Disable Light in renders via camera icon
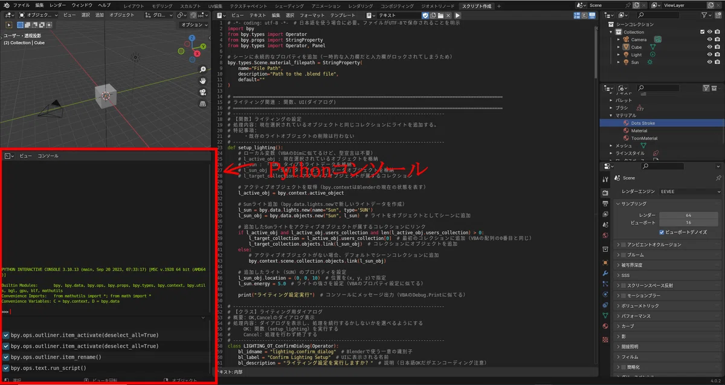 (x=718, y=54)
